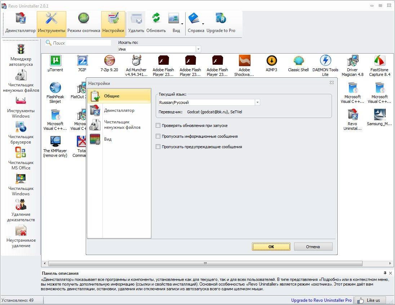Select the Adobe Shockwave program
This screenshot has height=305, width=395.
244,65
